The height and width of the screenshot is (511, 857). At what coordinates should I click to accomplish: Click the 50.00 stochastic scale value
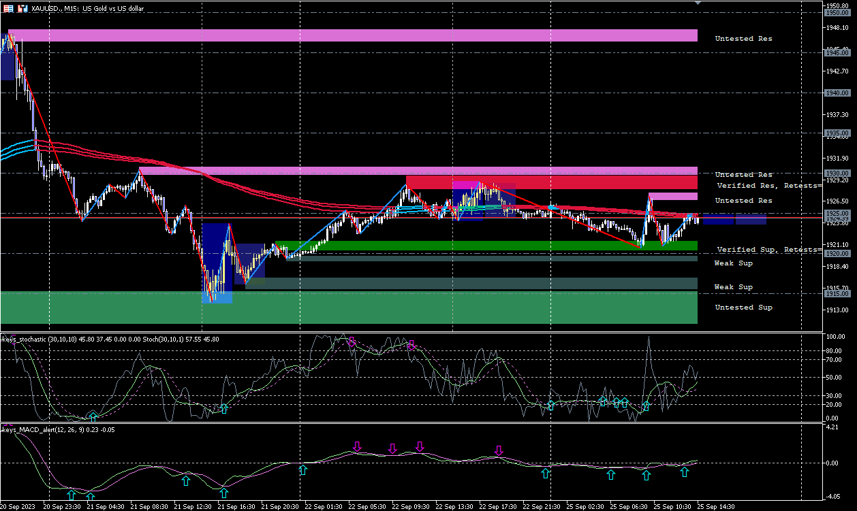click(x=832, y=377)
